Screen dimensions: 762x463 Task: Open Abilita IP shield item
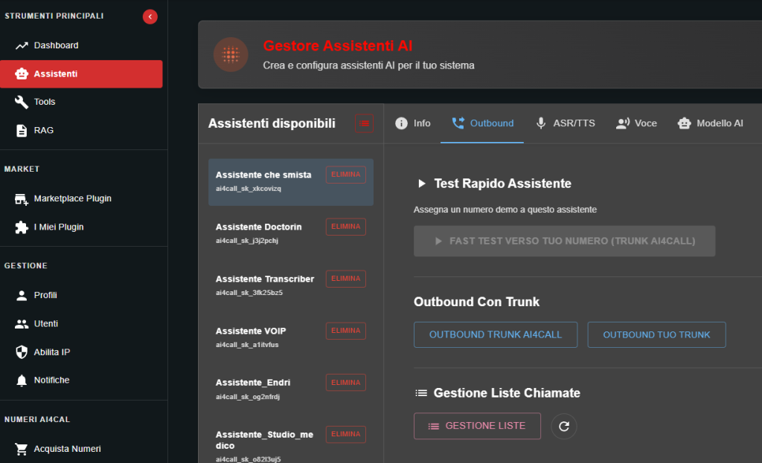(x=51, y=352)
